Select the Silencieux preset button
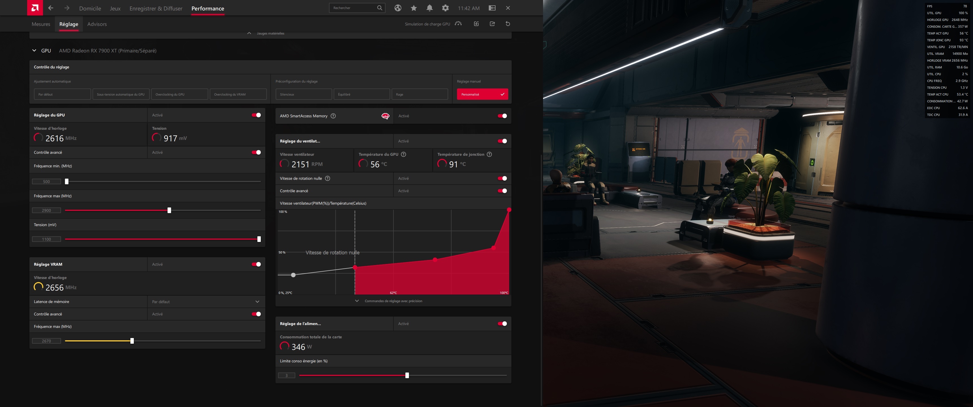This screenshot has height=407, width=973. coord(304,94)
